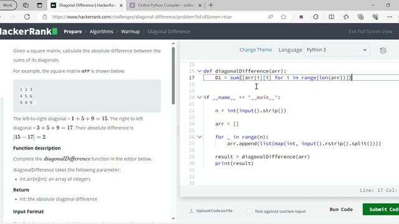Click the sample matrix code block

tap(87, 96)
